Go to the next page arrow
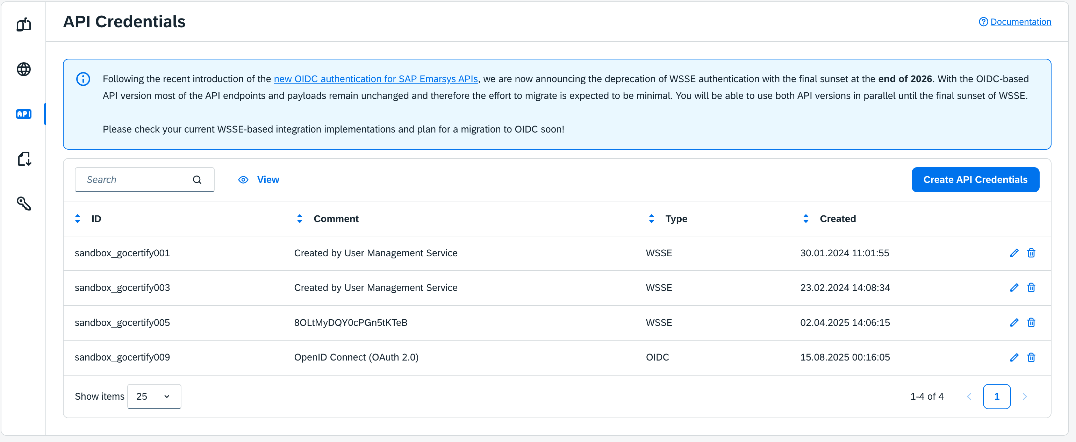Viewport: 1076px width, 442px height. point(1024,397)
